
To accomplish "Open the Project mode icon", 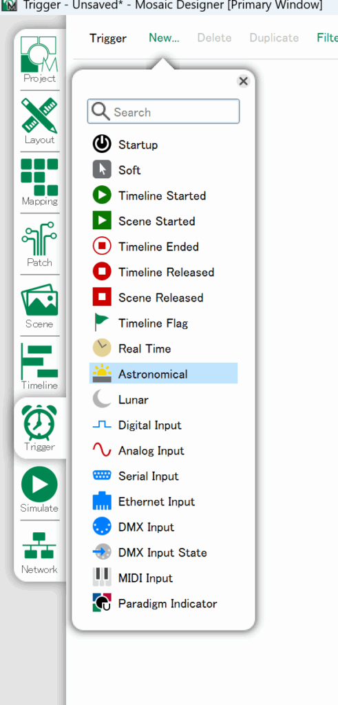I will point(39,54).
